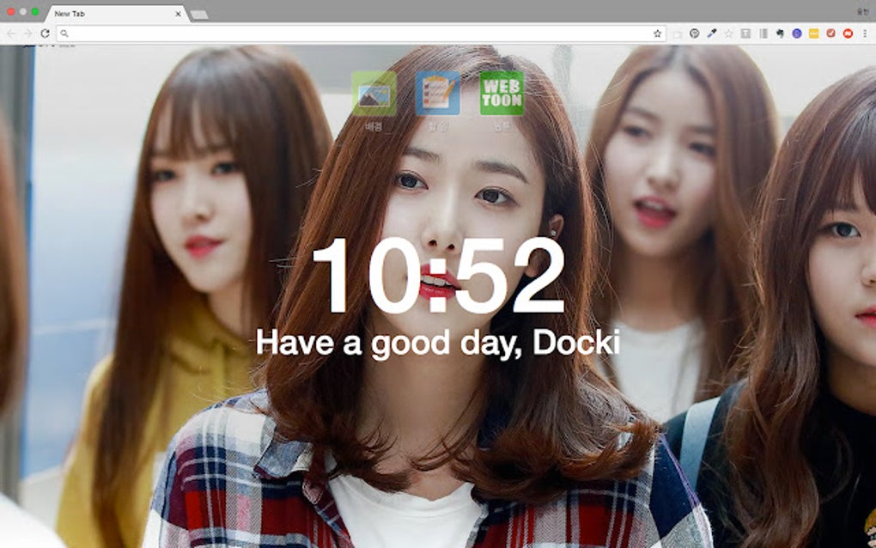This screenshot has width=876, height=548.
Task: Click the red checkmark extension icon
Action: 830,34
